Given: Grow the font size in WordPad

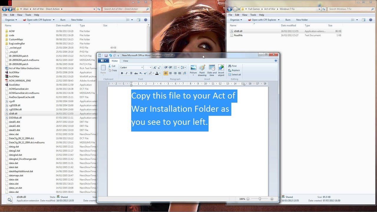Looking at the screenshot, I should [x=155, y=68].
